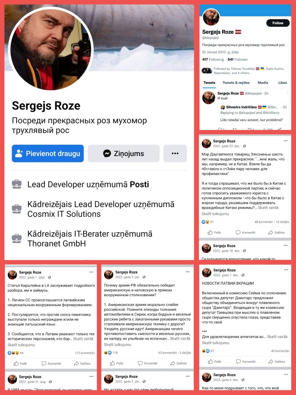Like the 1 Sept post with Patīk icon
The image size is (296, 395).
16,363
